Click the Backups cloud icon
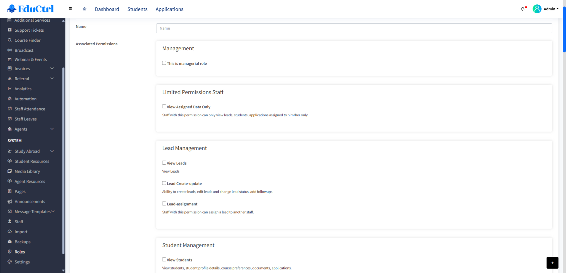566x273 pixels. point(10,242)
